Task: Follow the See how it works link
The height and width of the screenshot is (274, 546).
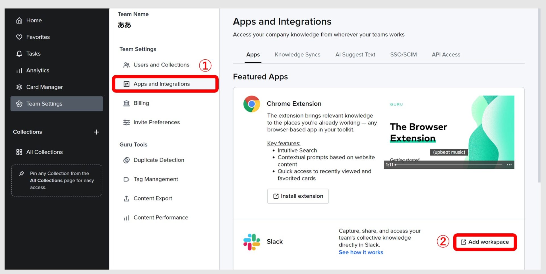Action: coord(361,252)
